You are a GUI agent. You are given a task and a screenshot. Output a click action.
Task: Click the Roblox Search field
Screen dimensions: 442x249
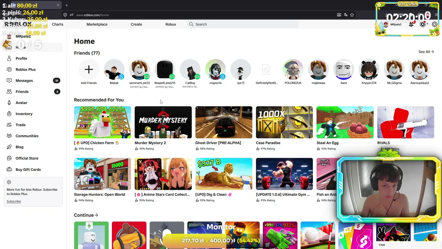pyautogui.click(x=242, y=24)
